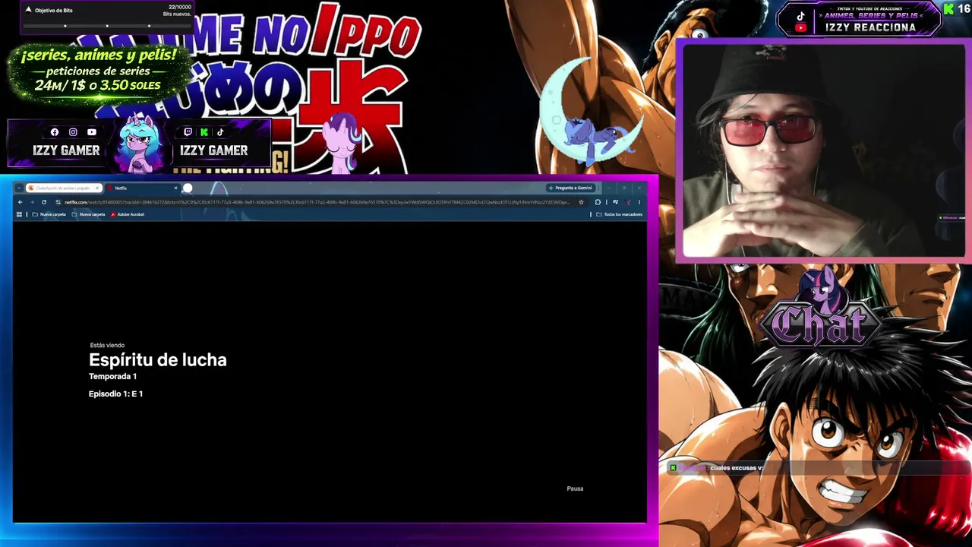
Task: Close the Netflix tab
Action: click(175, 188)
